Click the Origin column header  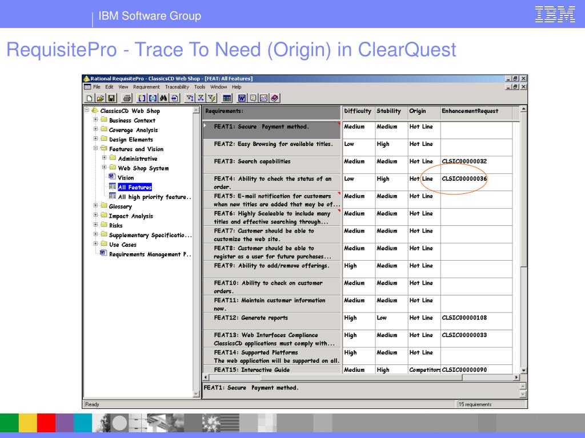click(x=423, y=112)
